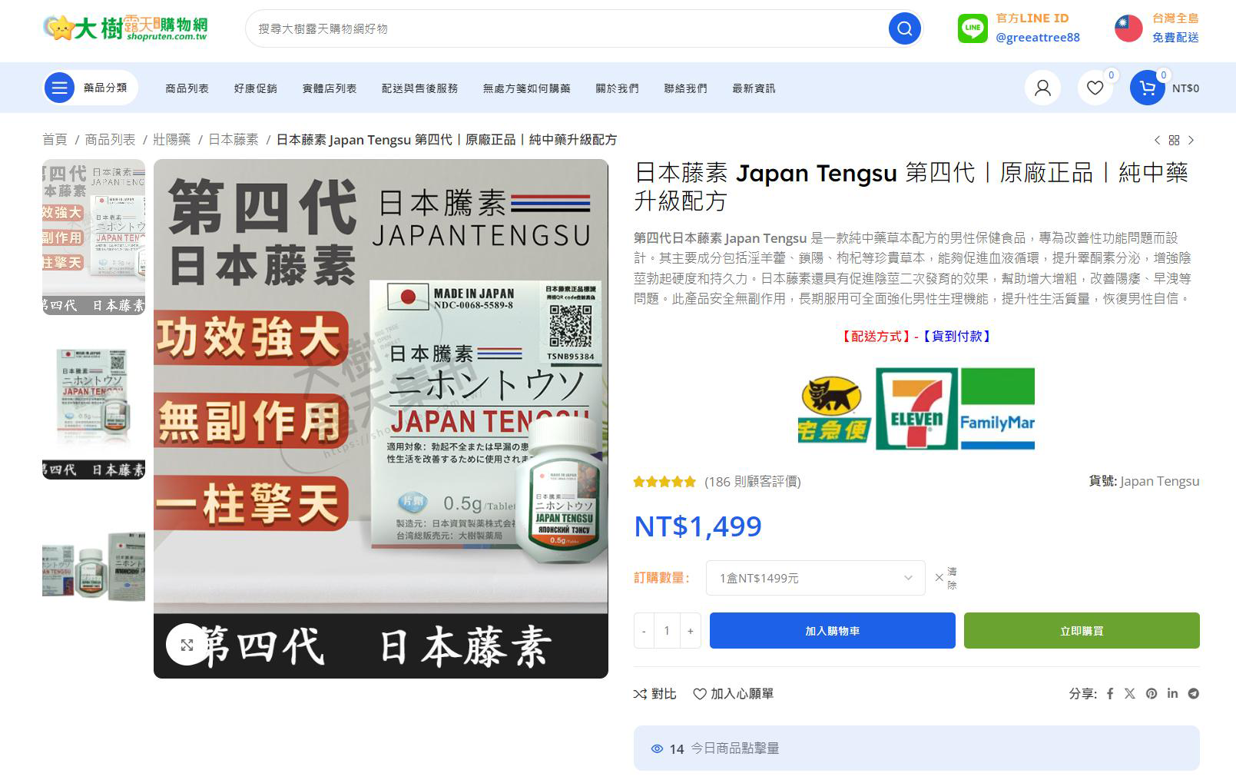The height and width of the screenshot is (780, 1236).
Task: Click the @greeattree88 LINE ID
Action: coord(1038,37)
